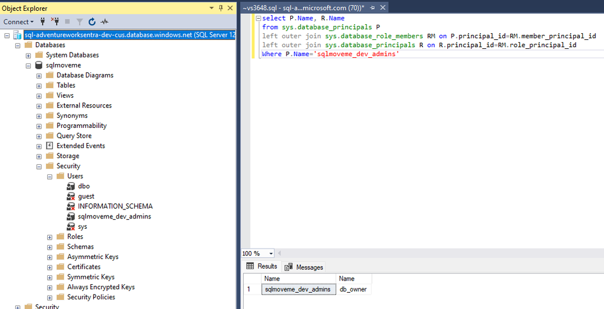Viewport: 604px width, 309px height.
Task: Click the Stop square icon in Object Explorer toolbar
Action: (x=67, y=22)
